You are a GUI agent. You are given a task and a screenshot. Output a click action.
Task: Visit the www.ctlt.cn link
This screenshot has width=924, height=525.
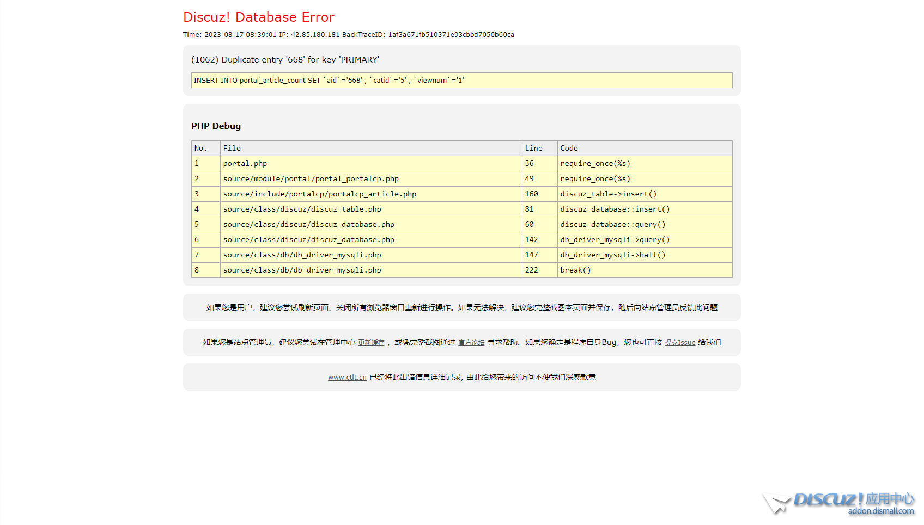pyautogui.click(x=347, y=378)
